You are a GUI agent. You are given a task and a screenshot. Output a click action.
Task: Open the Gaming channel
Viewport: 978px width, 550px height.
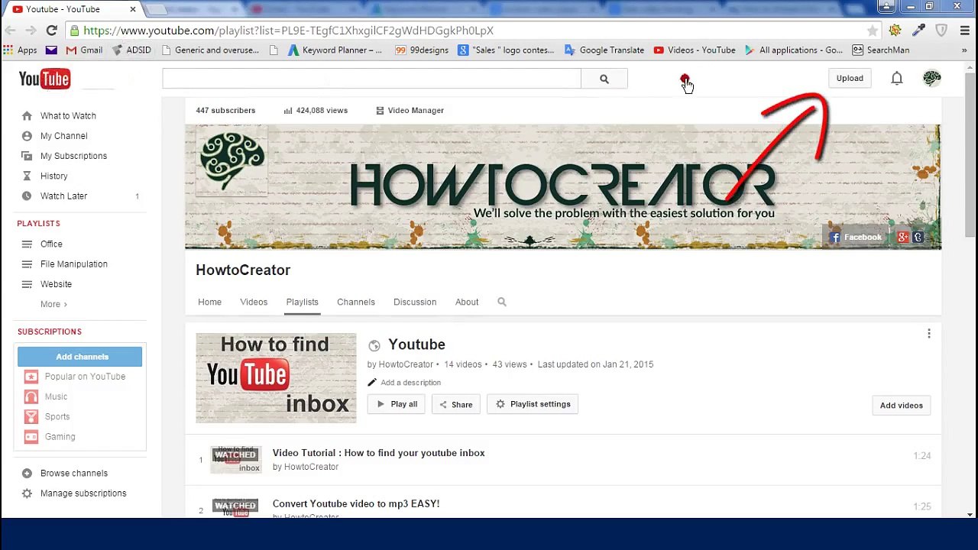tap(60, 436)
